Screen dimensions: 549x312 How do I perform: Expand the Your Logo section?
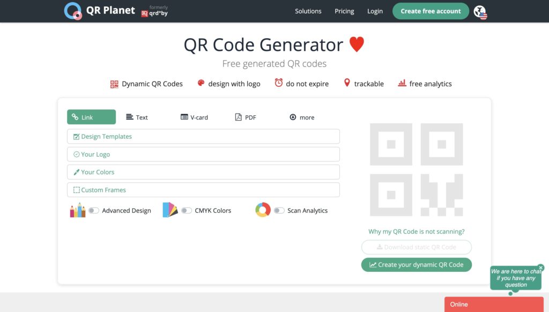[x=203, y=154]
